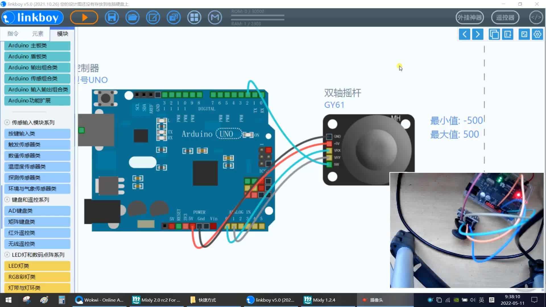Save the design with the floppy icon

112,17
